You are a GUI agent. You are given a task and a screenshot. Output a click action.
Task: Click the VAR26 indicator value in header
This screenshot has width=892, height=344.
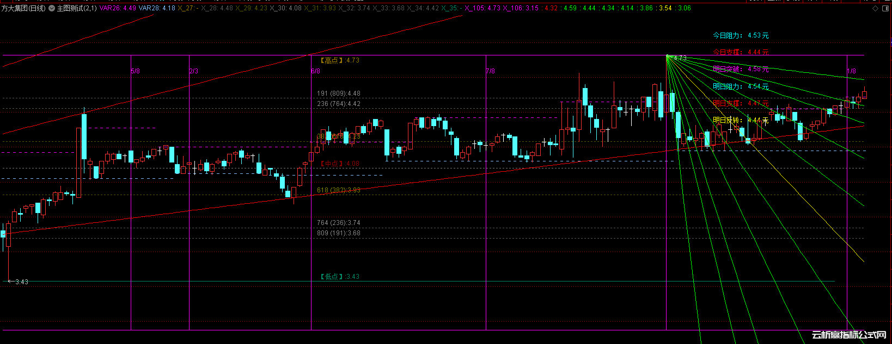(118, 9)
